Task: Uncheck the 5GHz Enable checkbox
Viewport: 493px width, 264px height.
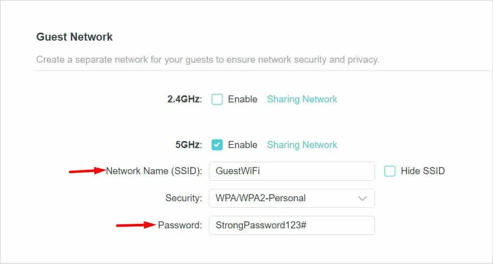Action: click(x=217, y=145)
